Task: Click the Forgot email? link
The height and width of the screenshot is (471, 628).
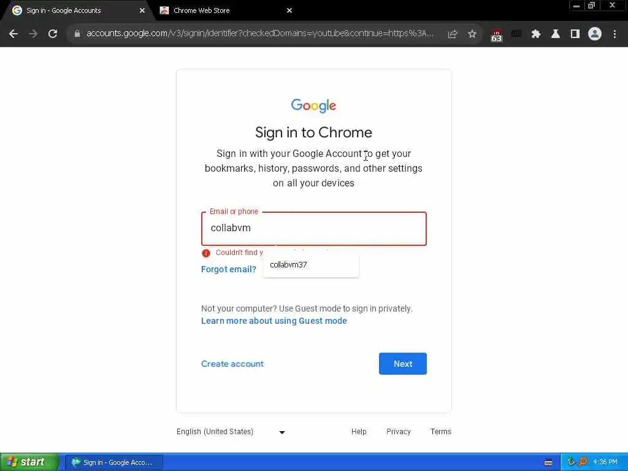Action: [x=228, y=269]
